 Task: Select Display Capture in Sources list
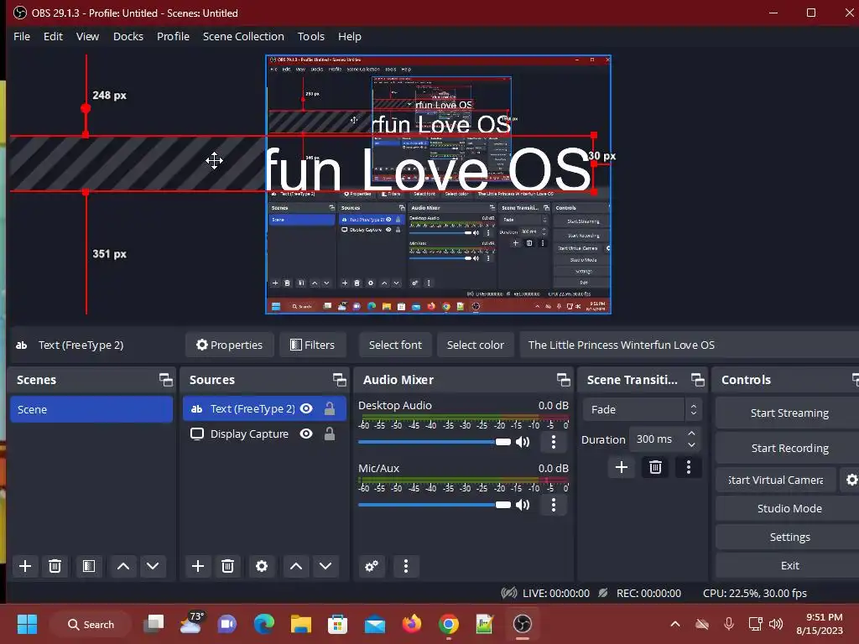point(264,434)
